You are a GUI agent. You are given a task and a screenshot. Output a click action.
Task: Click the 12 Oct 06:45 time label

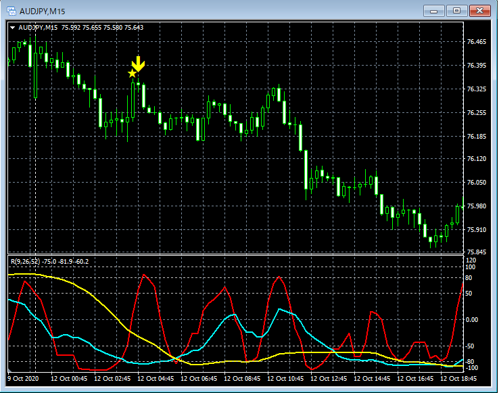(199, 378)
